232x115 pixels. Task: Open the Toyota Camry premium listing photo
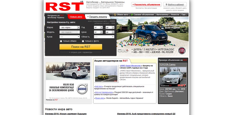(173, 77)
